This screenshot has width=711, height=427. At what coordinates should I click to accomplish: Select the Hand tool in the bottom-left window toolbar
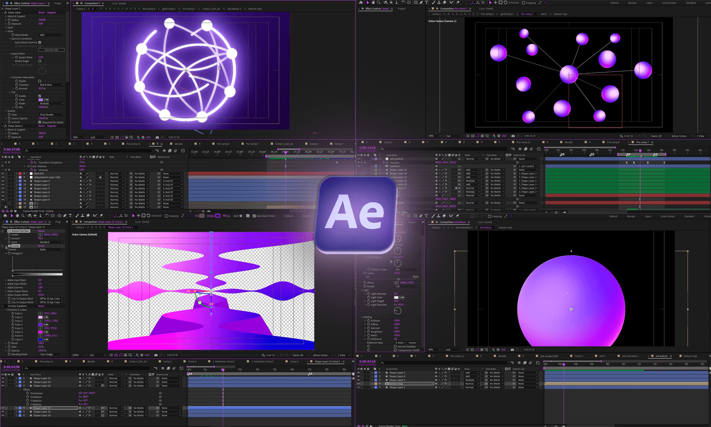pos(17,216)
